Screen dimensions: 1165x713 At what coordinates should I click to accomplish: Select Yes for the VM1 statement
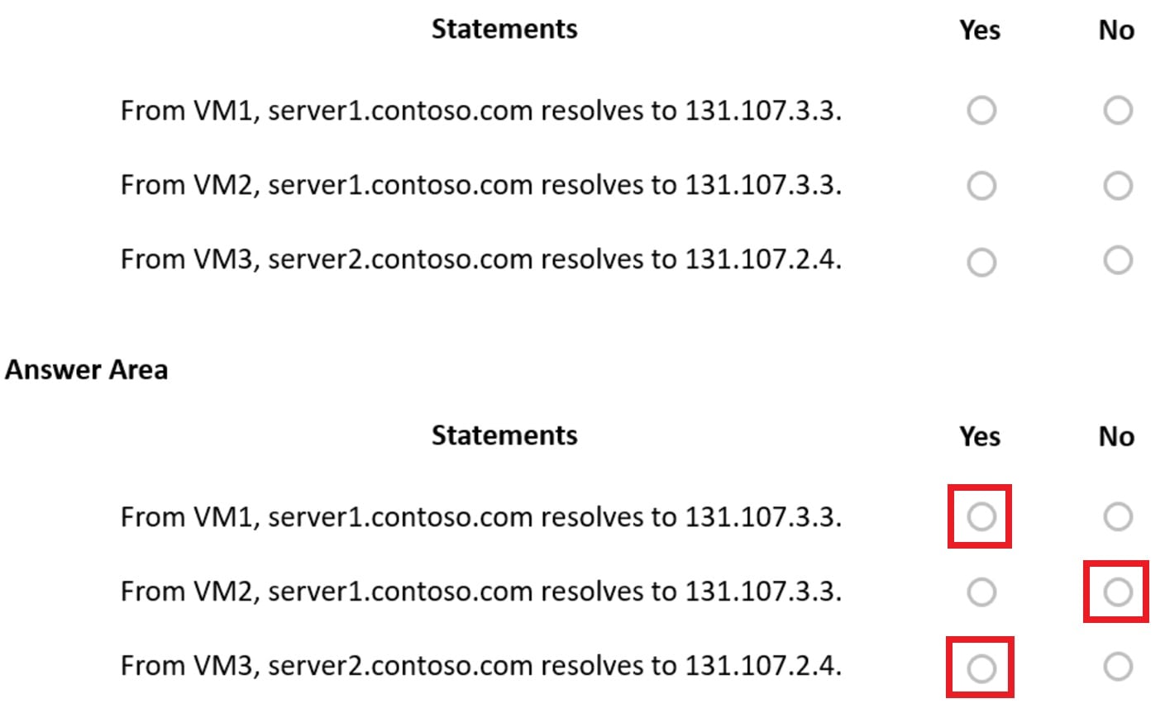980,110
